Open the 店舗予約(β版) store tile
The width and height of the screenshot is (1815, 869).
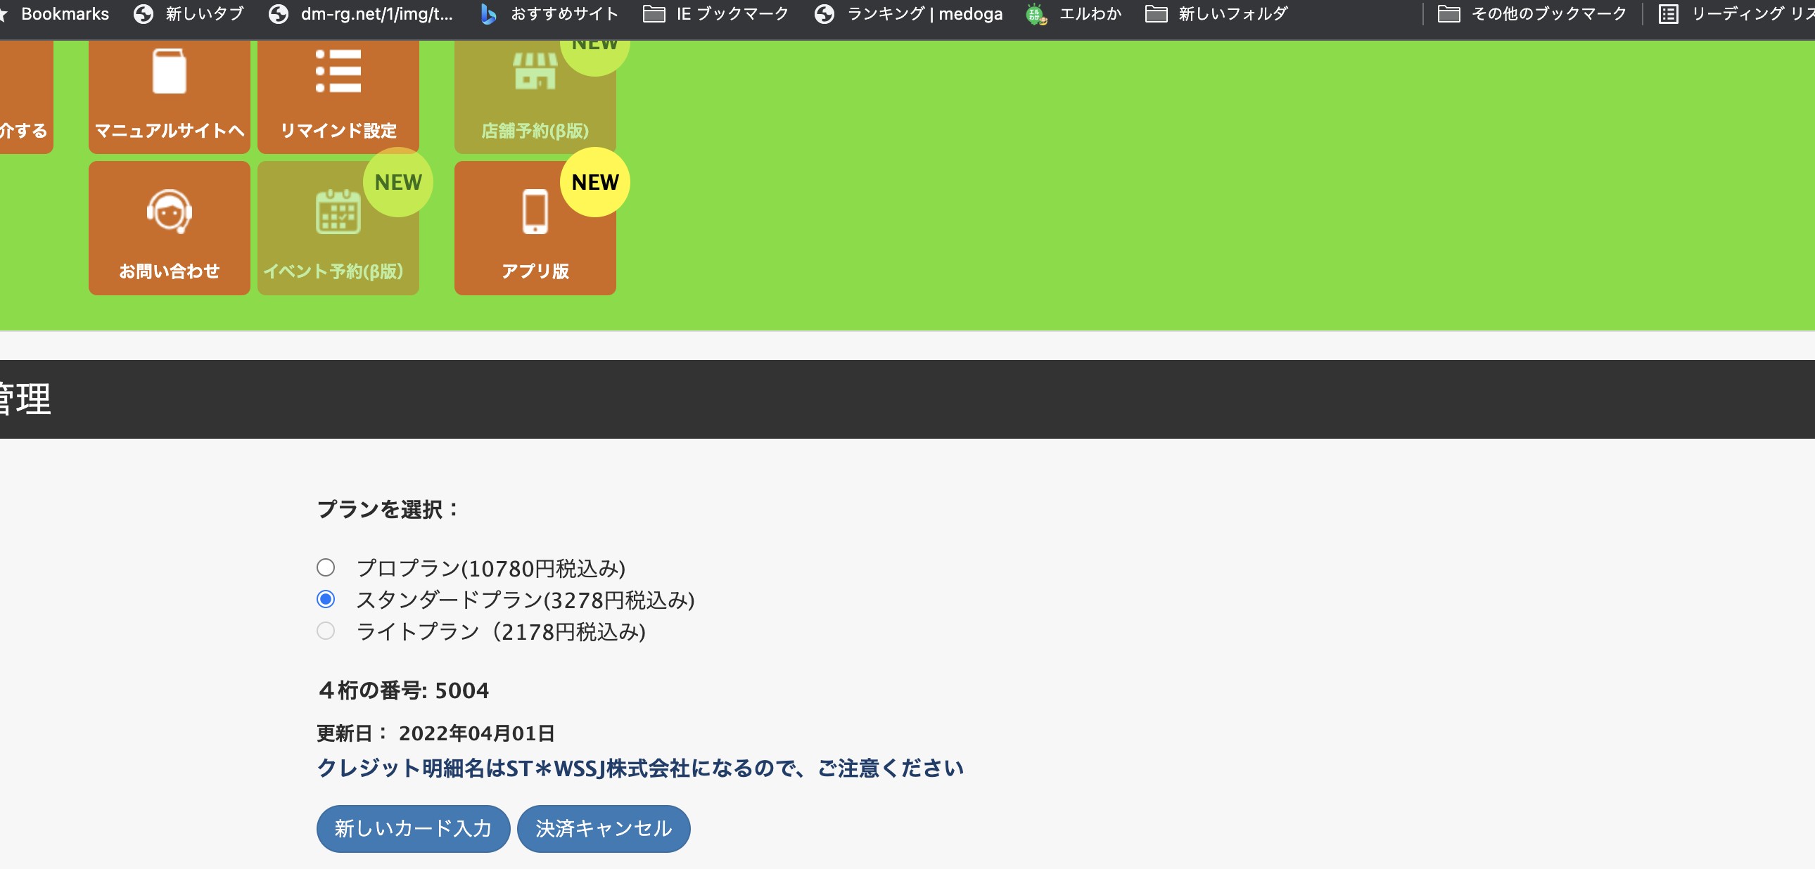(535, 96)
